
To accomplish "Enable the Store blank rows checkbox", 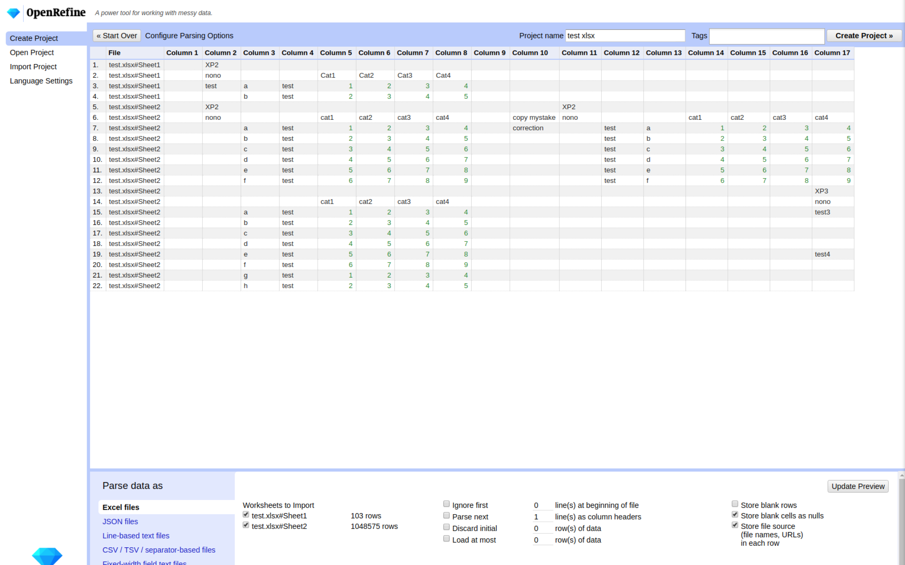I will 735,504.
